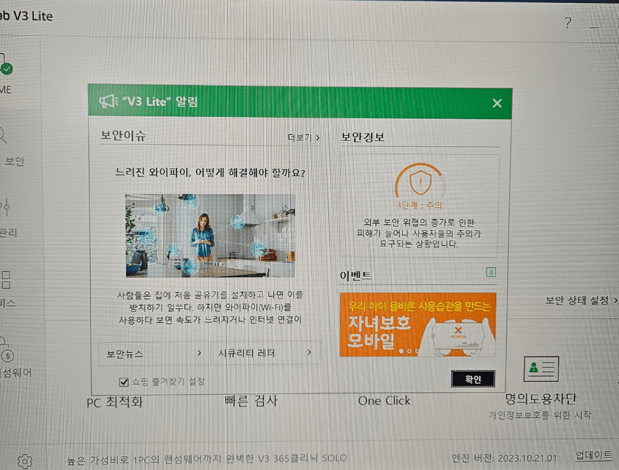
Task: Click 개인정보보호를 위한 시작 subtitle
Action: pos(540,415)
